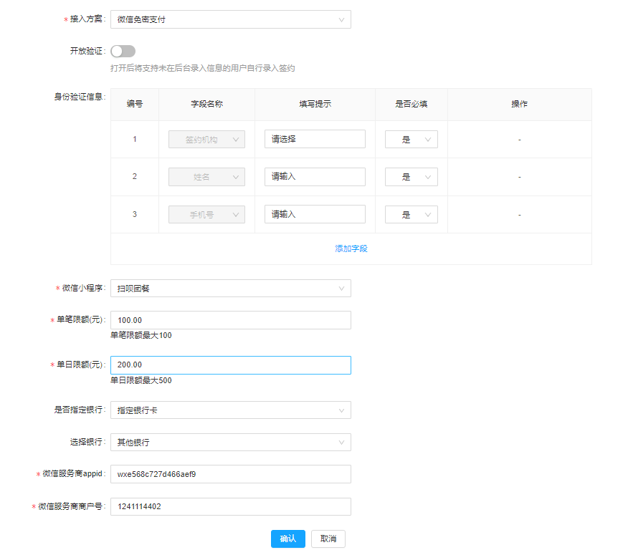623x555 pixels.
Task: Open the 是否指定银行 dropdown showing 指定银行卡
Action: [x=230, y=410]
